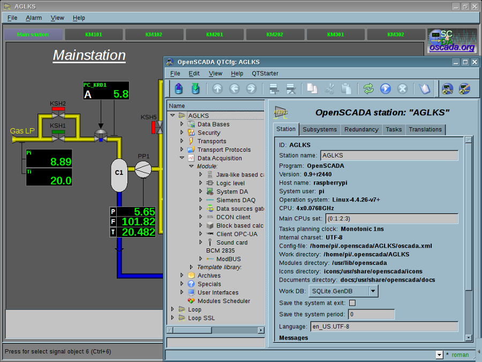The image size is (482, 362).
Task: Click the oscada.org logo in AGLKS window
Action: click(x=452, y=41)
